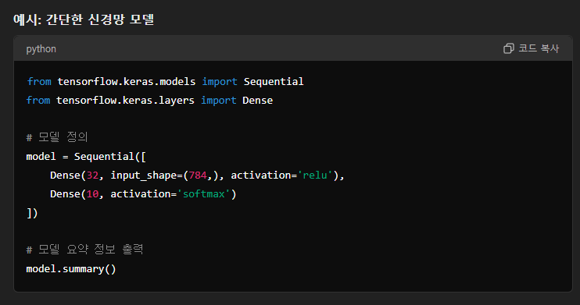The width and height of the screenshot is (580, 305).
Task: Click the copy code icon
Action: tap(509, 48)
